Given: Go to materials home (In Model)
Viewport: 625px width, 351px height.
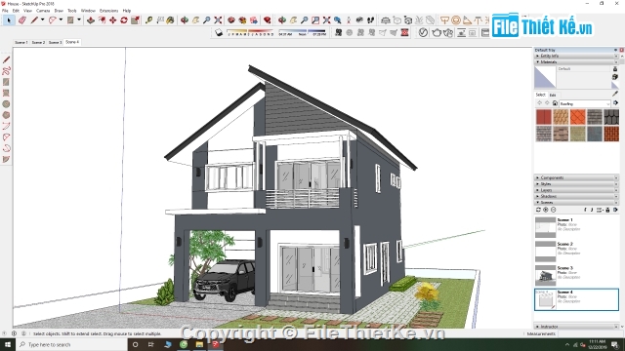Looking at the screenshot, I should (555, 103).
